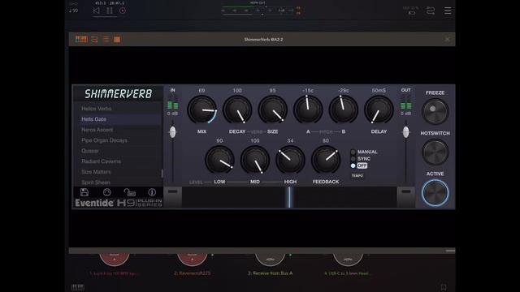Click the TEMPO button
This screenshot has width=520, height=292.
tap(357, 175)
